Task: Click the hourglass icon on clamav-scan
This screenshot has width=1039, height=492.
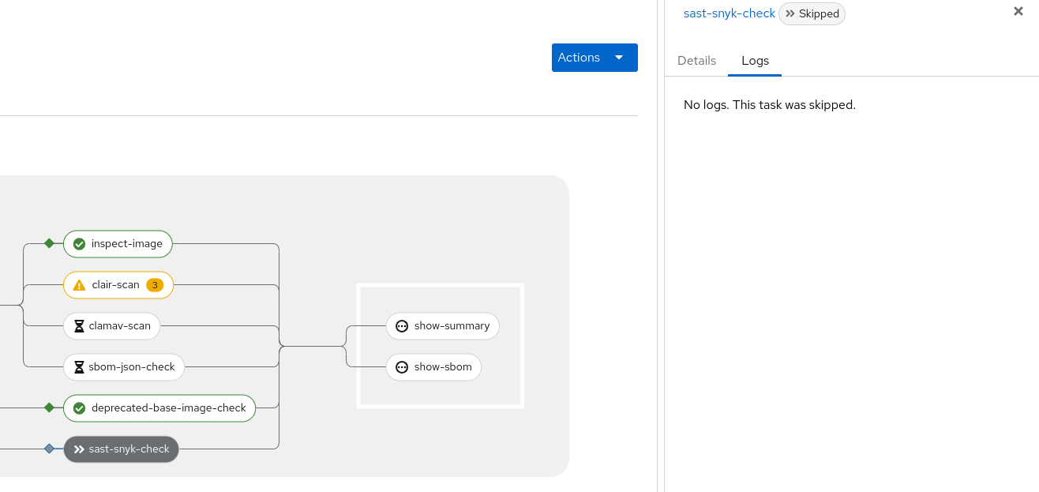Action: [x=79, y=326]
